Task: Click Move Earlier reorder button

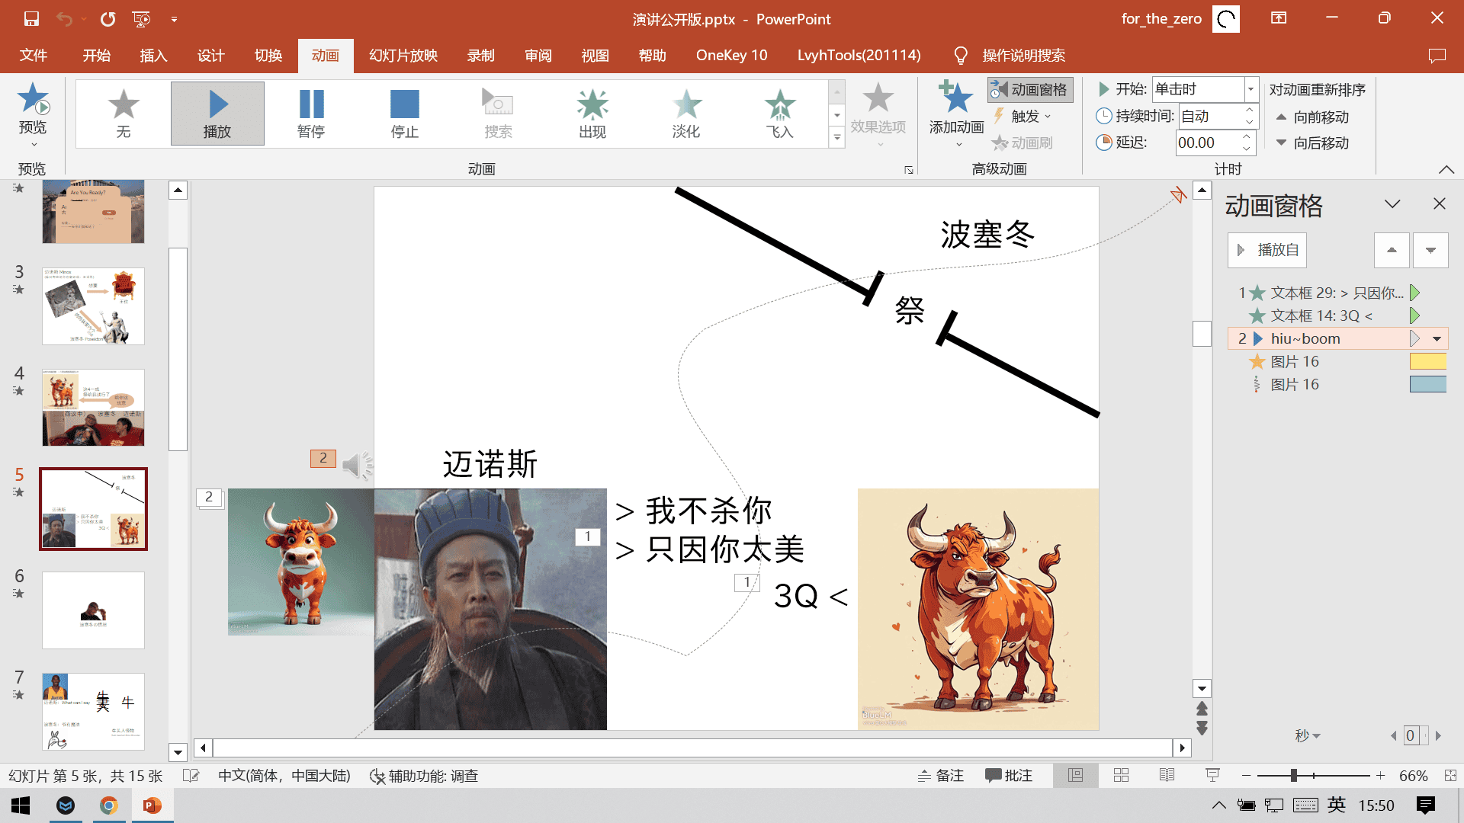Action: (x=1313, y=117)
